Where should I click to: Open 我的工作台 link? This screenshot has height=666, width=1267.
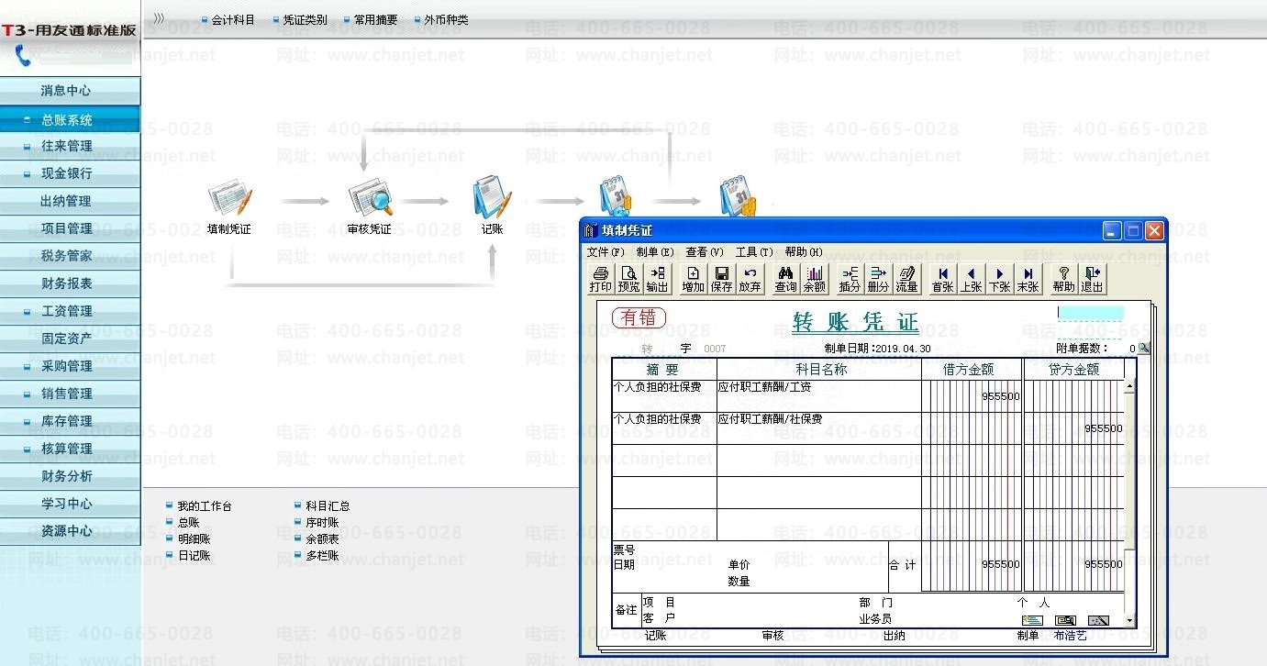click(x=205, y=506)
